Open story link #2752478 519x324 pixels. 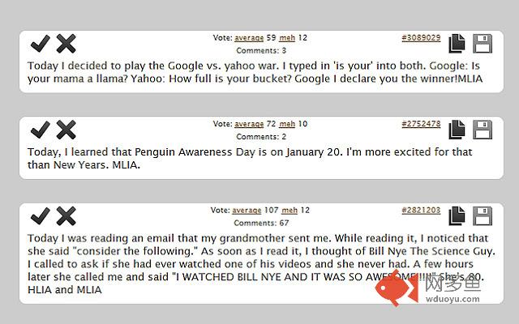(421, 124)
